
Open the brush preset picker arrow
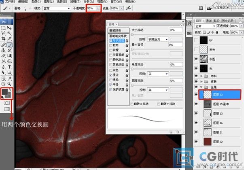point(30,8)
